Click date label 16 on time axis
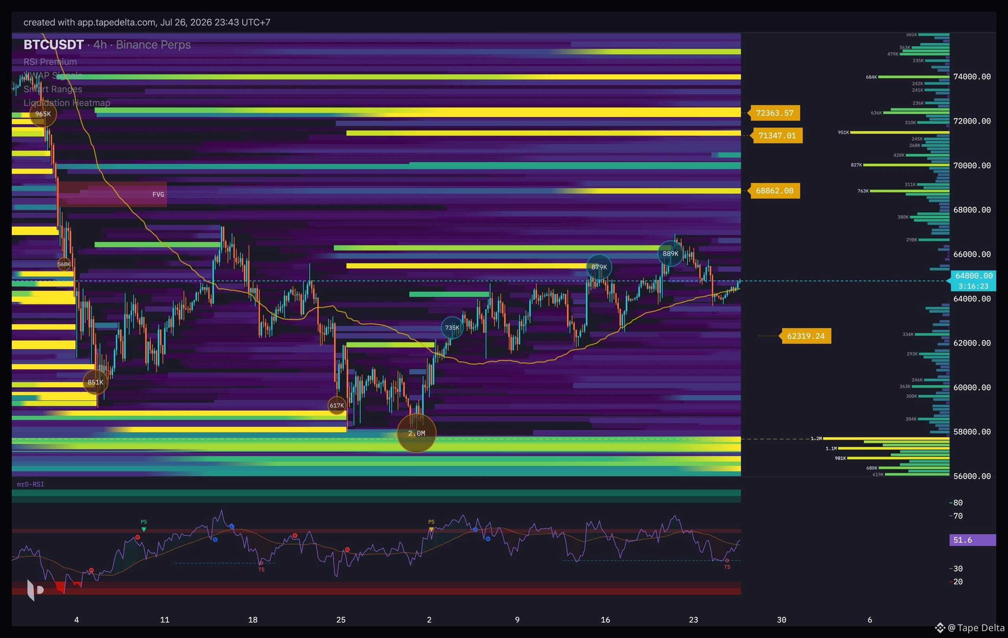Image resolution: width=1008 pixels, height=638 pixels. tap(605, 619)
